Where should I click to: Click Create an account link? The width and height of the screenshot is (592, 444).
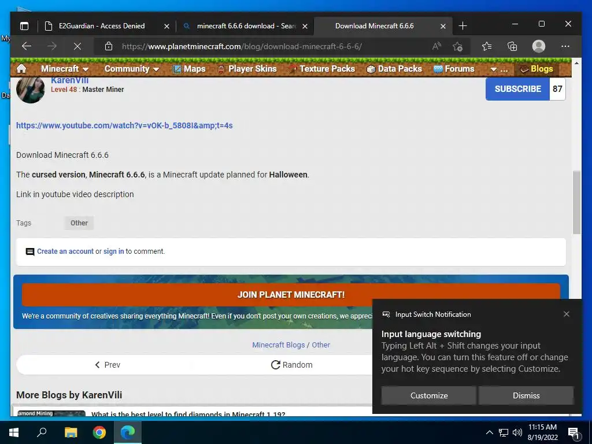coord(65,251)
